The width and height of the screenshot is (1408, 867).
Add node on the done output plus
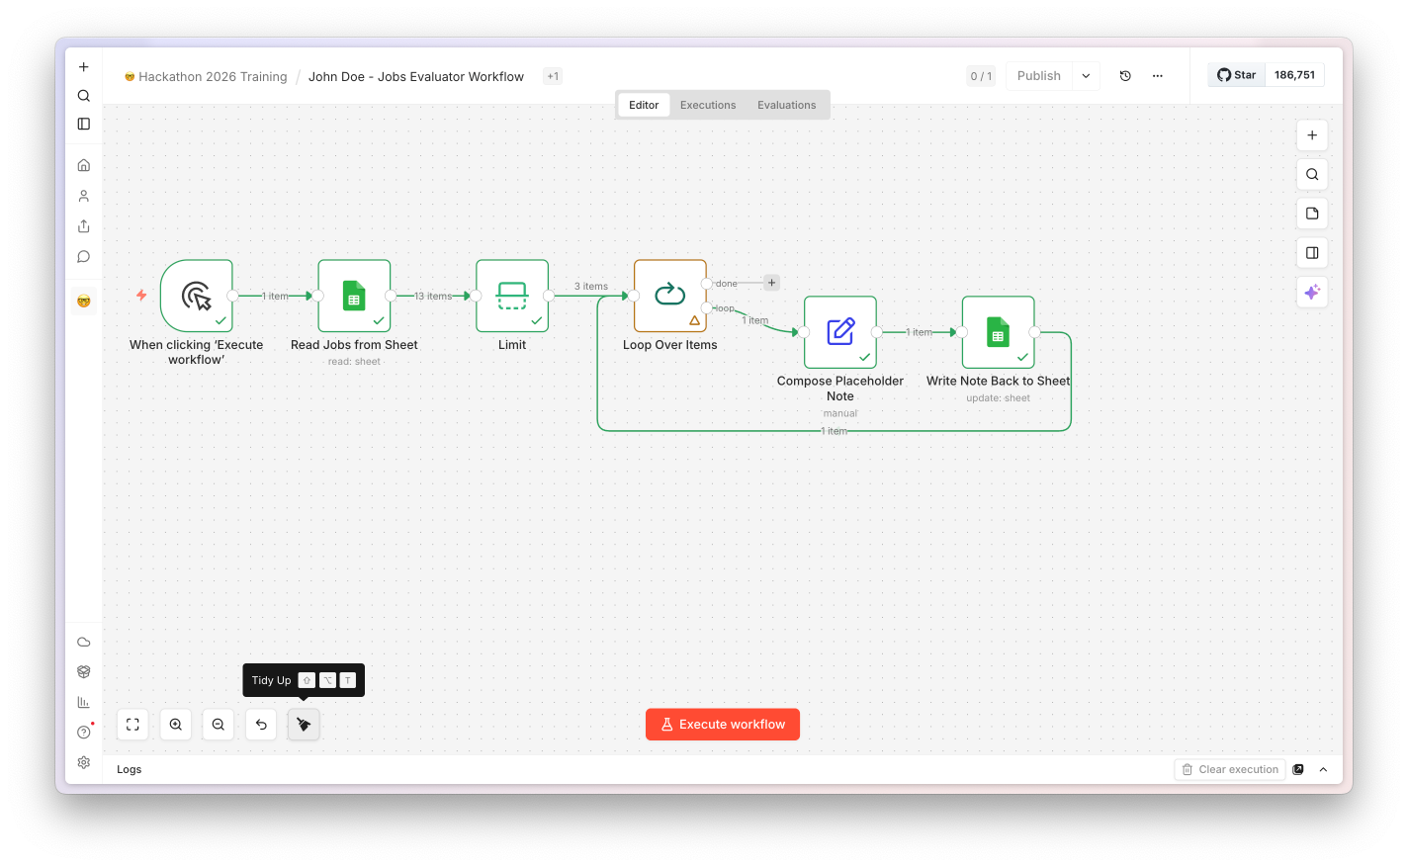pos(772,283)
